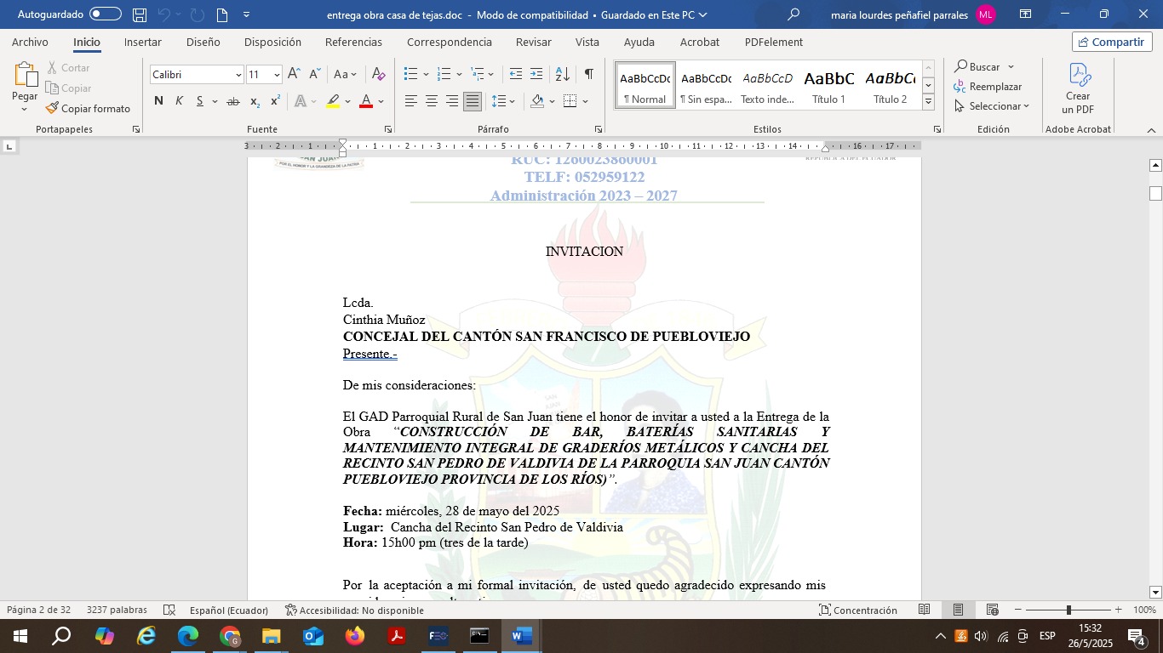
Task: Click the Clear All Formatting icon
Action: [379, 75]
